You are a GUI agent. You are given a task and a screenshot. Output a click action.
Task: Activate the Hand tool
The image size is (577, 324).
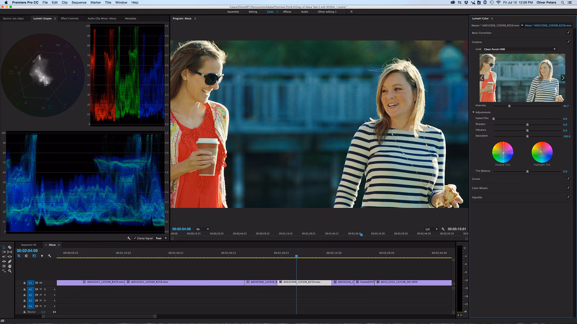9,266
